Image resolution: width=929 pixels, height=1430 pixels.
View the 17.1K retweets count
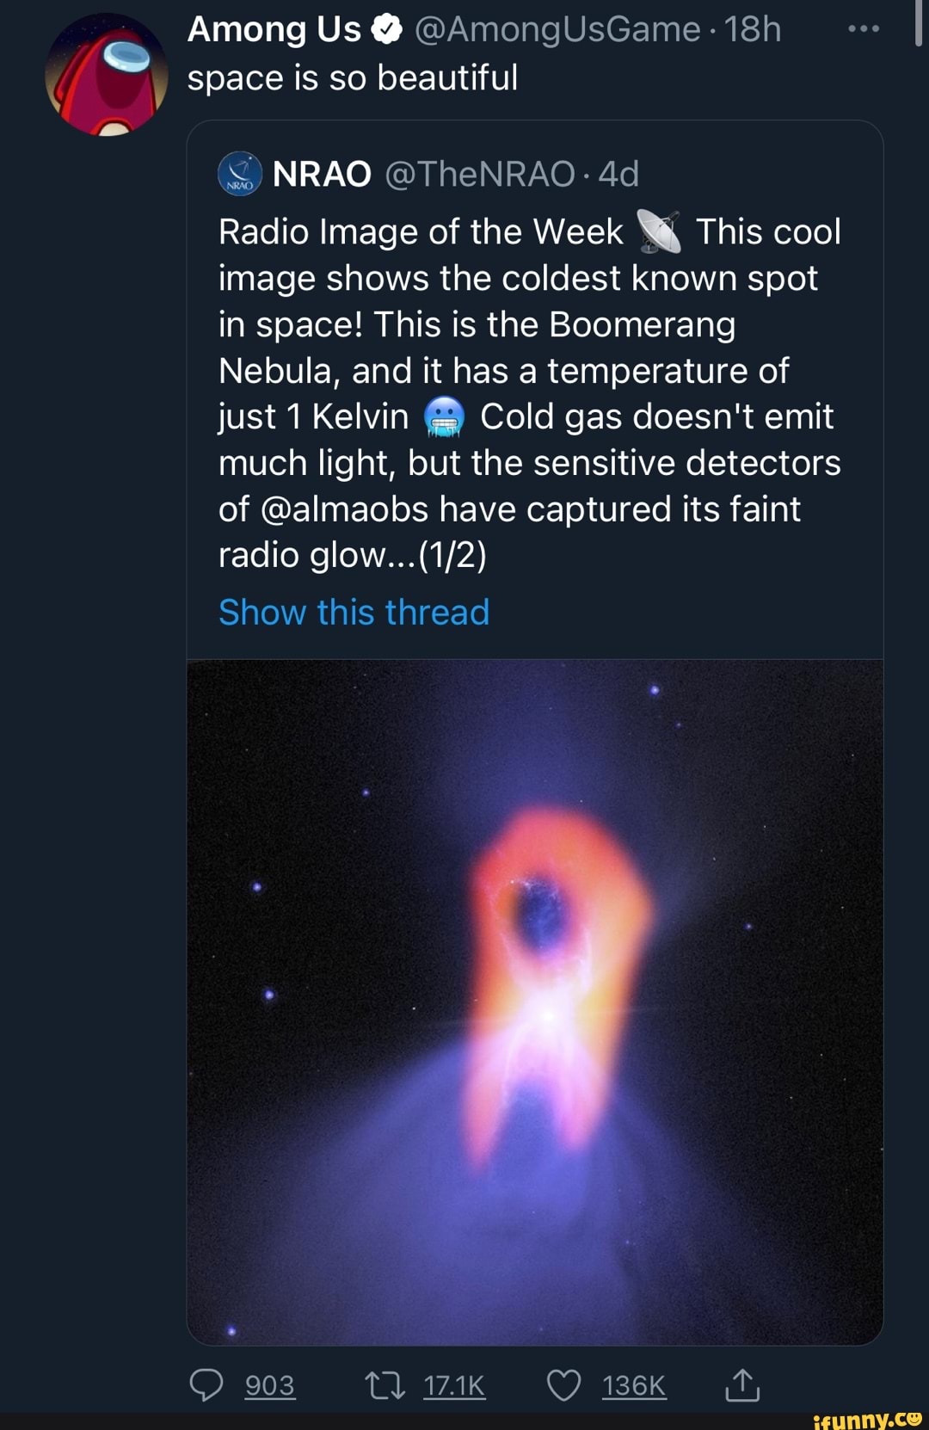tap(454, 1385)
